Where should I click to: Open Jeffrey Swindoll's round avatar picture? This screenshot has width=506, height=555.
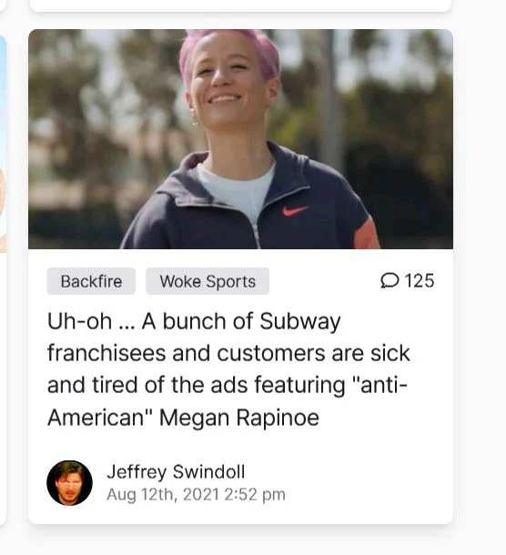(x=69, y=483)
